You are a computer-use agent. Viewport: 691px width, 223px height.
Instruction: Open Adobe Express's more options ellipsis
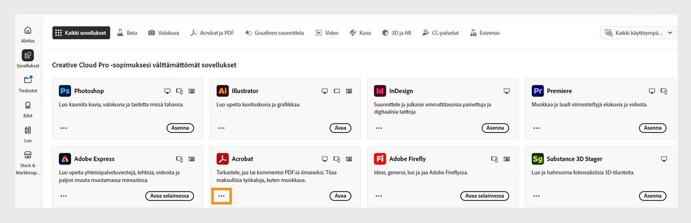[64, 196]
